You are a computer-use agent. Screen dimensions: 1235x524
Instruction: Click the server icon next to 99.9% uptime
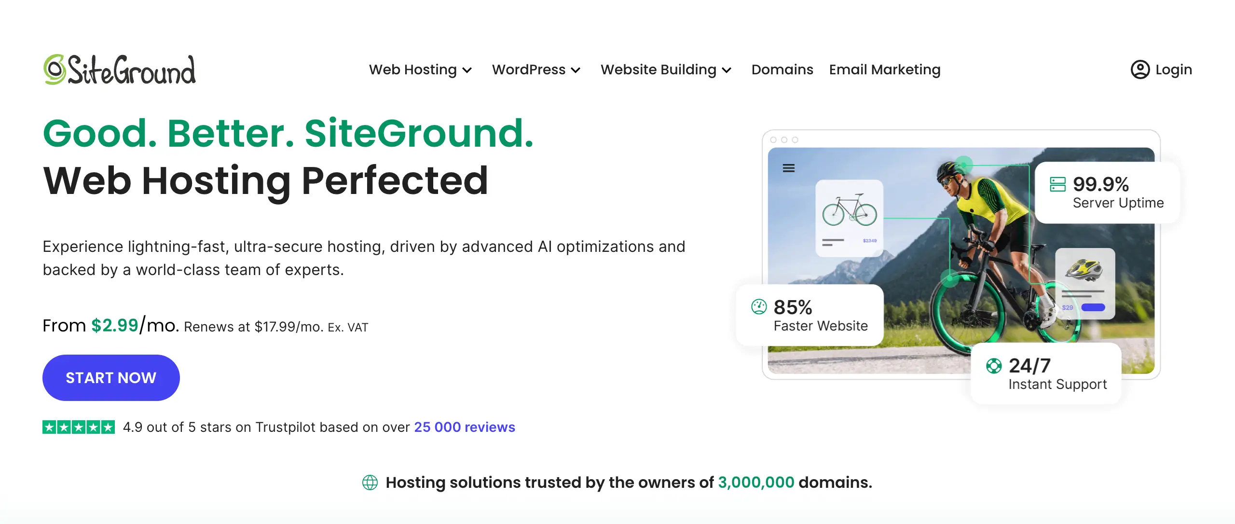click(1057, 184)
